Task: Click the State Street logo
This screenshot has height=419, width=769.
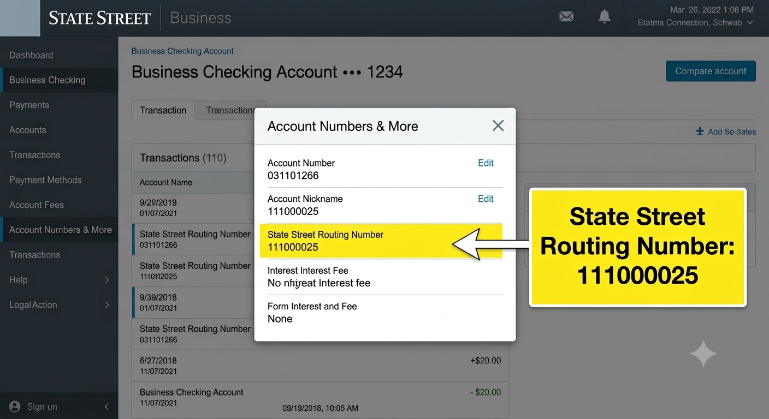Action: coord(99,18)
